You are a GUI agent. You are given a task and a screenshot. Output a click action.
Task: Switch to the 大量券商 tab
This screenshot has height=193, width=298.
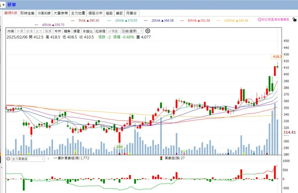pos(61,13)
